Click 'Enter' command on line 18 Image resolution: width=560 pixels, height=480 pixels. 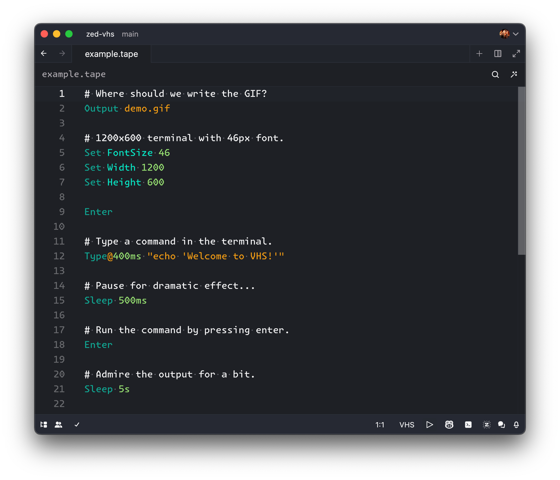click(98, 345)
